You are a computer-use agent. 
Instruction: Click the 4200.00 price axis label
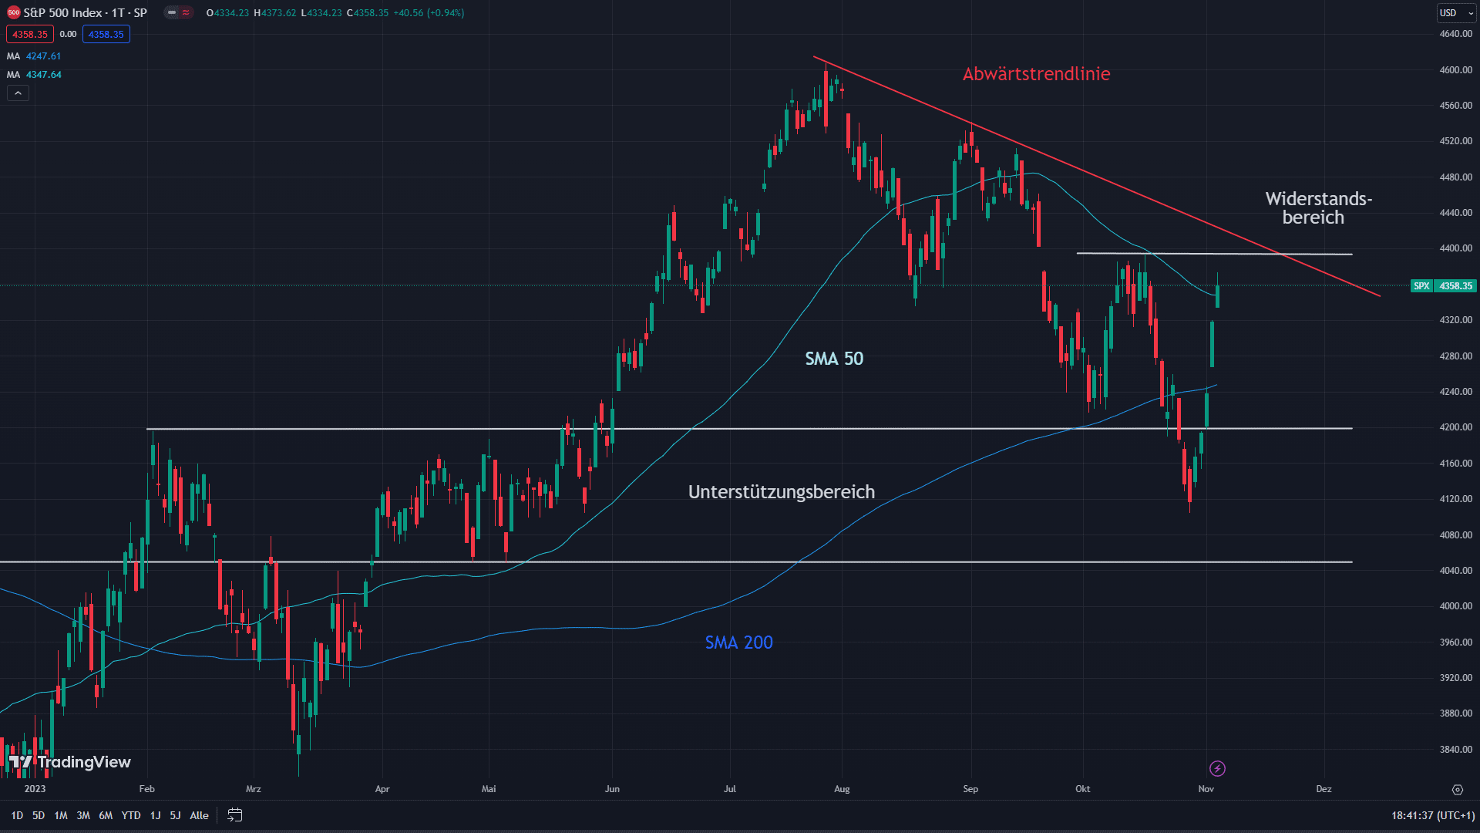coord(1455,427)
